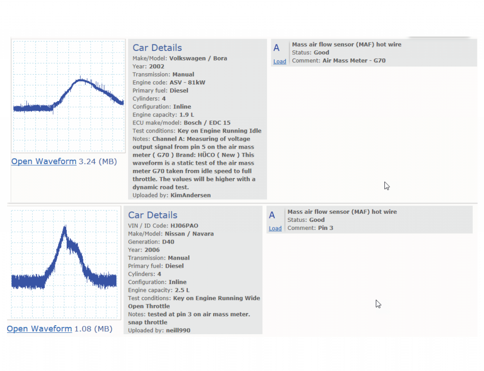Image resolution: width=484 pixels, height=371 pixels.
Task: Click Test conditions Key on Engine Running Idle
Action: (x=197, y=131)
